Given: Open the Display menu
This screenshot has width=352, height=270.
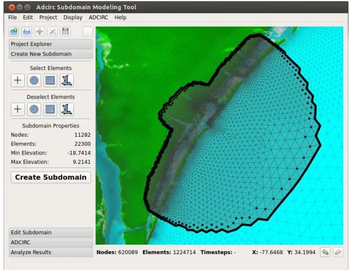Looking at the screenshot, I should [x=73, y=18].
